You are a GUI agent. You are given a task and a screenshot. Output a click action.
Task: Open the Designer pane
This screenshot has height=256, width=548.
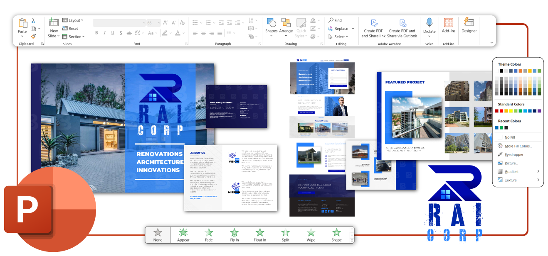(x=469, y=25)
